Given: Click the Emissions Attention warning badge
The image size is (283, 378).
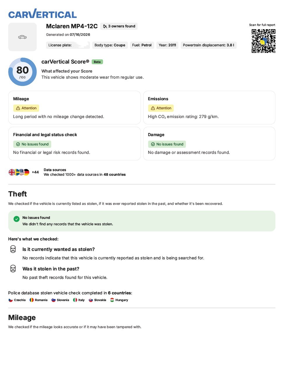Looking at the screenshot, I should click(161, 108).
